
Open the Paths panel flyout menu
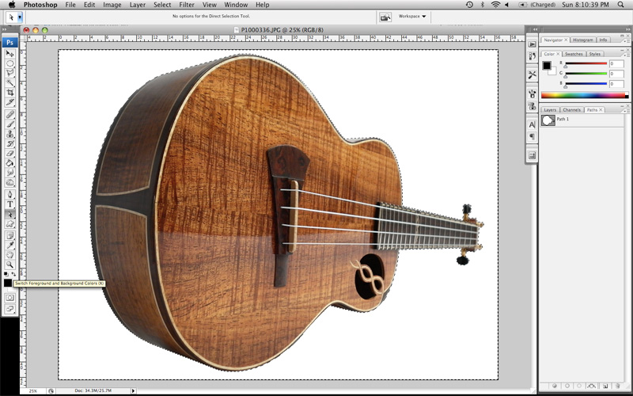(627, 109)
